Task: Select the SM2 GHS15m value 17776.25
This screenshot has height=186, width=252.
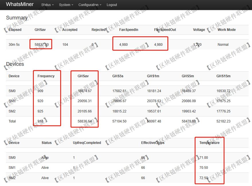Action: click(x=223, y=111)
